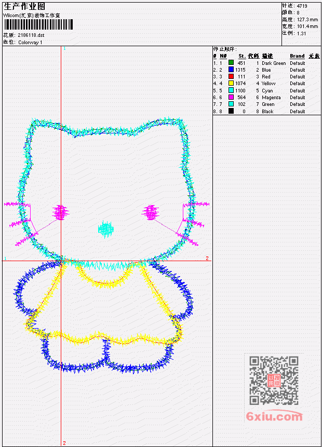The height and width of the screenshot is (447, 322).
Task: Click the left magenta eye in the design
Action: click(60, 212)
